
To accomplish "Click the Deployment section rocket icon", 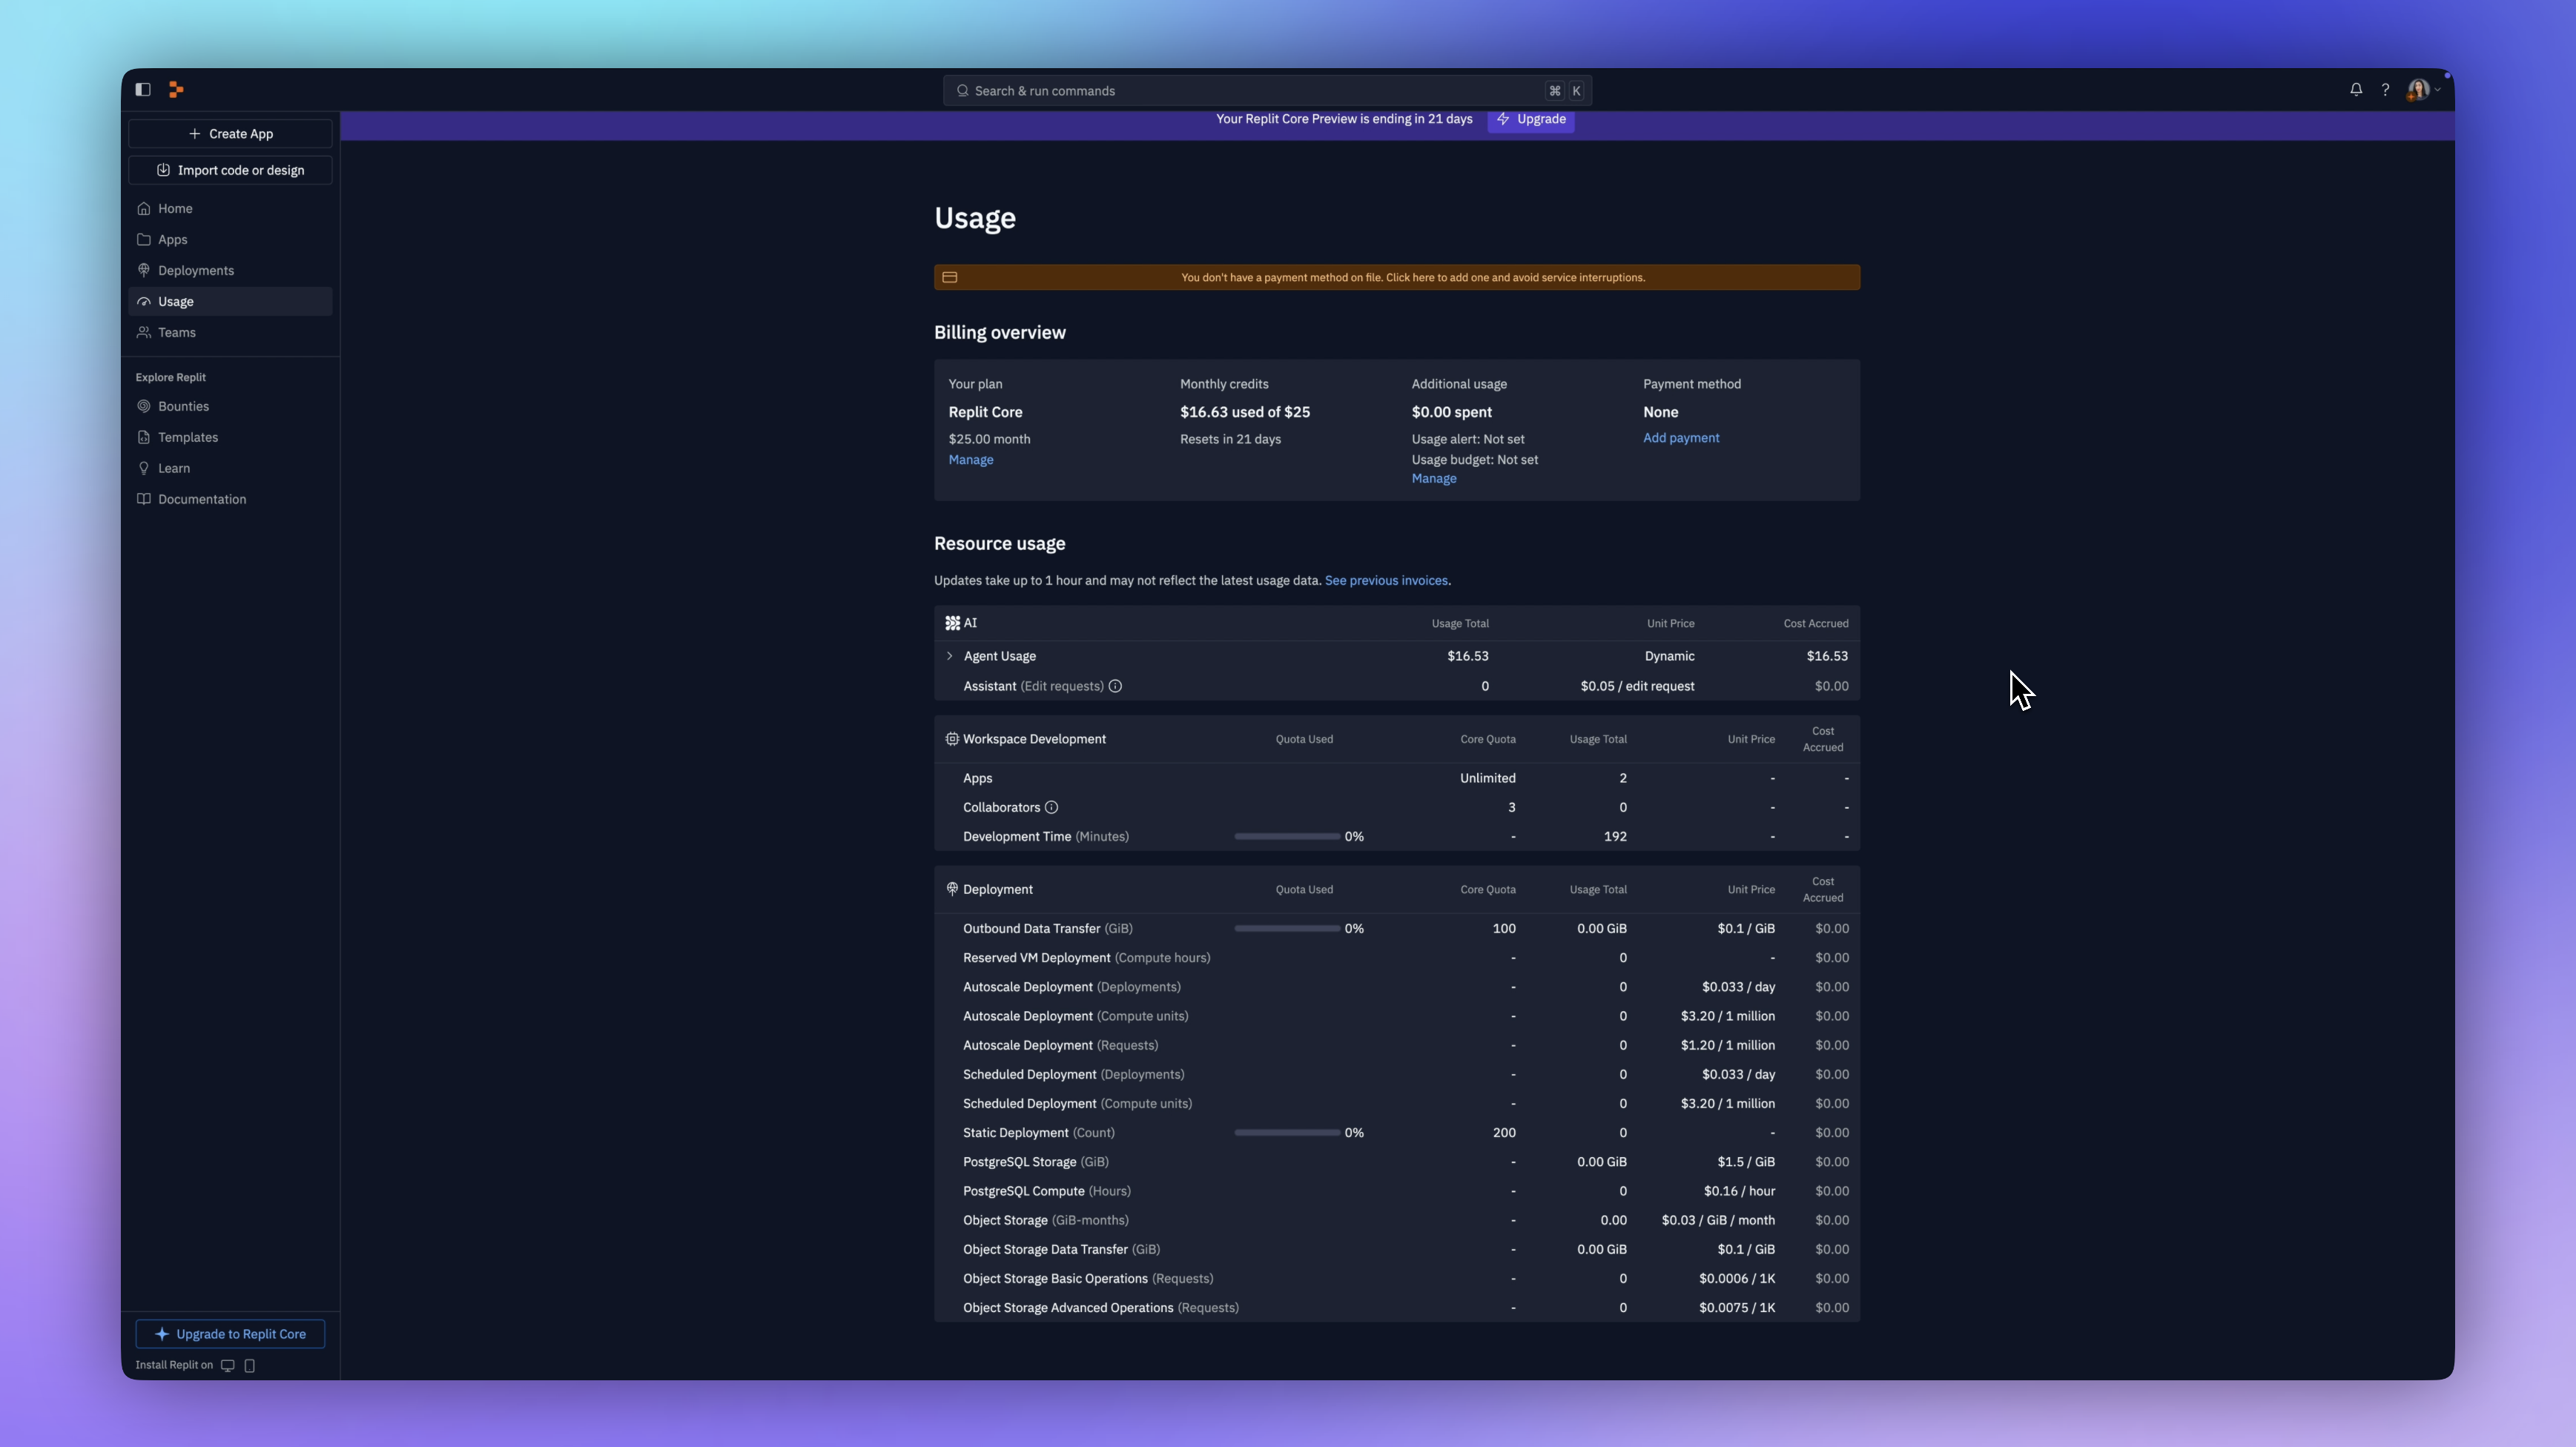I will coord(952,889).
